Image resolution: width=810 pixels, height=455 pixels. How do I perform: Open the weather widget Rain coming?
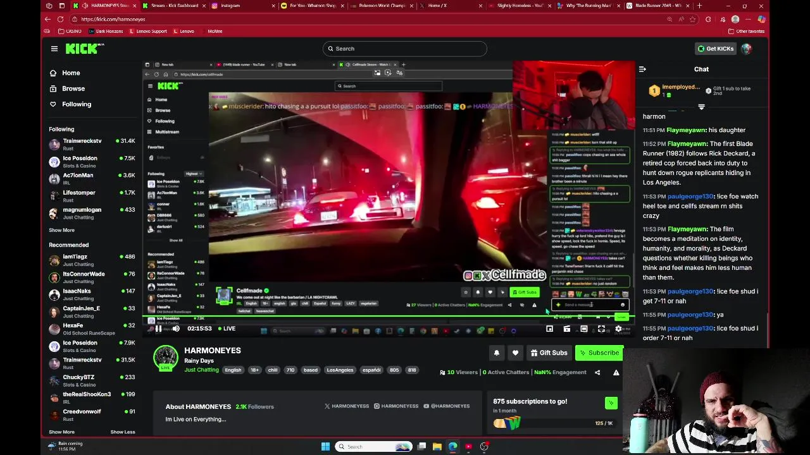click(66, 446)
